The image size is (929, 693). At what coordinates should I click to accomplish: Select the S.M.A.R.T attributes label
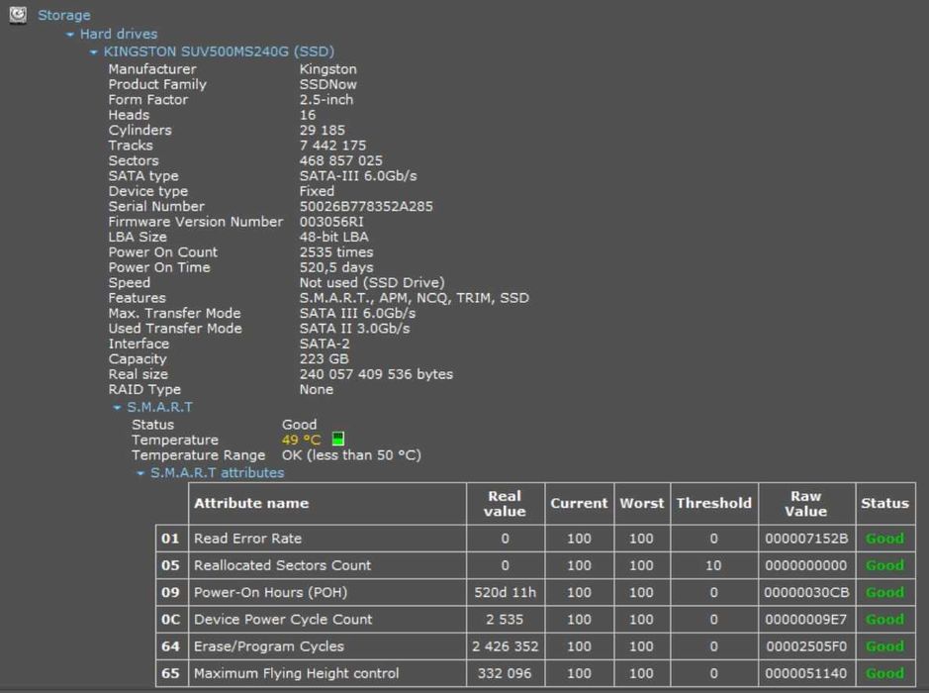coord(217,472)
